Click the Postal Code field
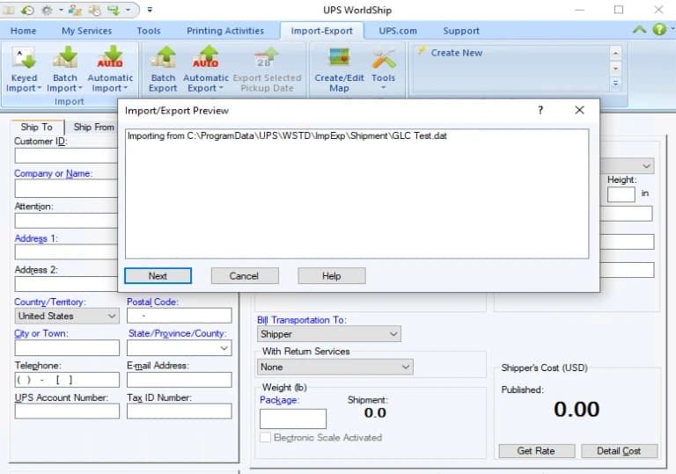This screenshot has width=676, height=474. click(179, 316)
